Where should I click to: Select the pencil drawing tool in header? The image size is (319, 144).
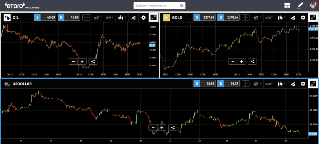pos(300,6)
